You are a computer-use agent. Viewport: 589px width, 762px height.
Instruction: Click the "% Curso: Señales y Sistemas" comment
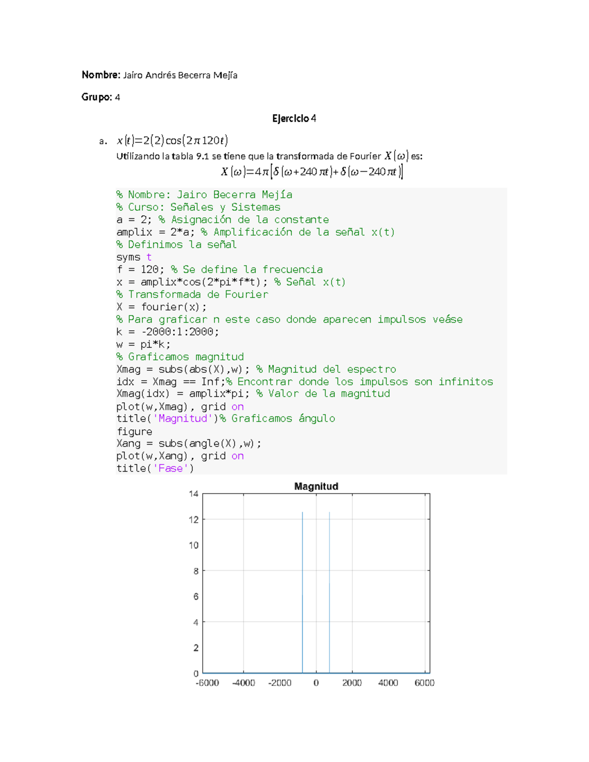point(198,208)
